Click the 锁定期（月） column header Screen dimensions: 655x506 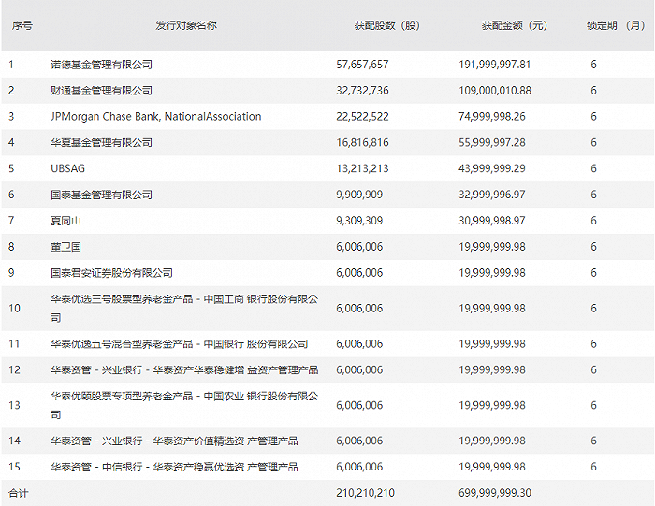click(616, 25)
